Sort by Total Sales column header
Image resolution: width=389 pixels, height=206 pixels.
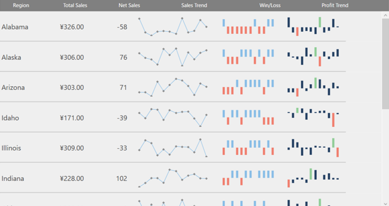(x=75, y=6)
